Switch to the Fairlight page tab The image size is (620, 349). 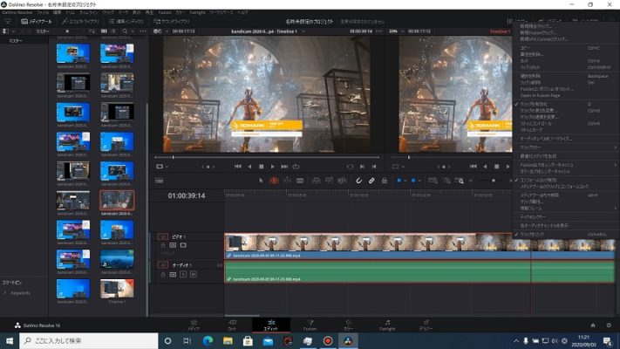pos(387,325)
